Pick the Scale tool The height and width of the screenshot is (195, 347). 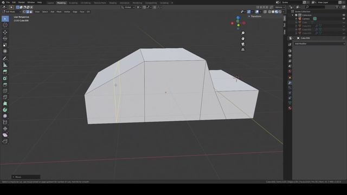coord(5,45)
